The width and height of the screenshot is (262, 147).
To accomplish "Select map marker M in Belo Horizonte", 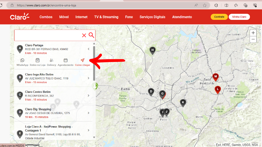I will [216, 77].
